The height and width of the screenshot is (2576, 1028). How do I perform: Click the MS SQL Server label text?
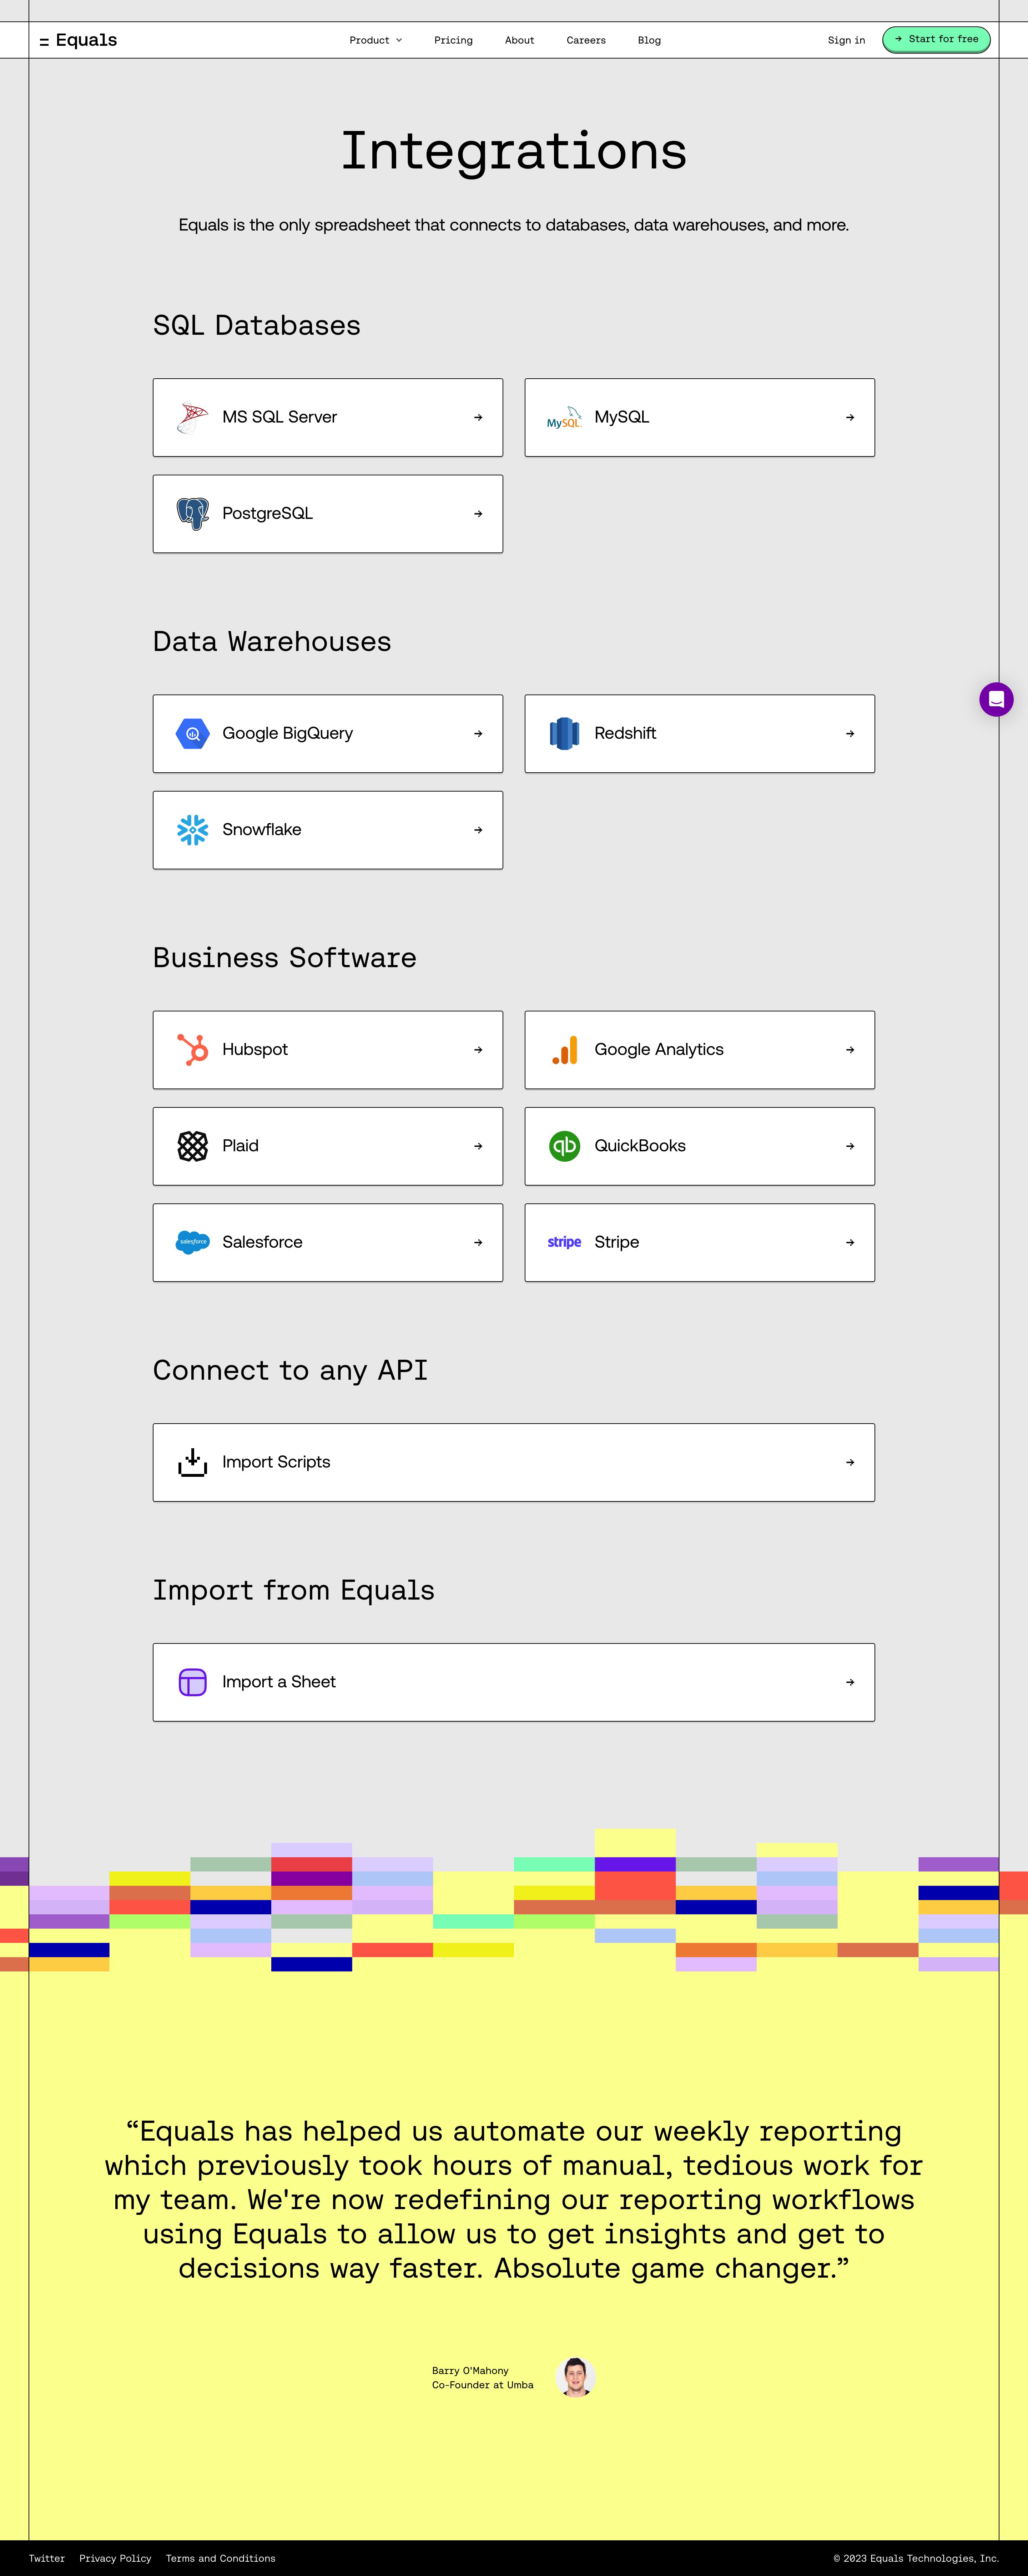[x=279, y=417]
